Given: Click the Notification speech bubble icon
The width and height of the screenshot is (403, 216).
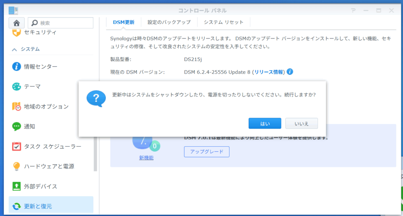Looking at the screenshot, I should click(17, 126).
